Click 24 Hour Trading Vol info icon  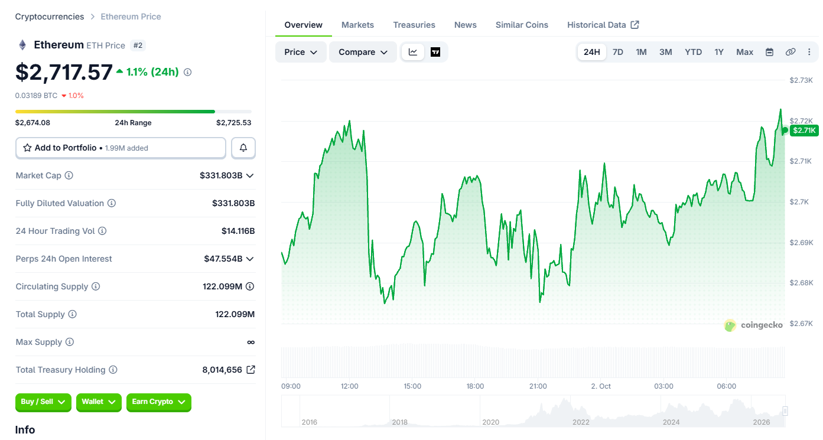[x=102, y=231]
